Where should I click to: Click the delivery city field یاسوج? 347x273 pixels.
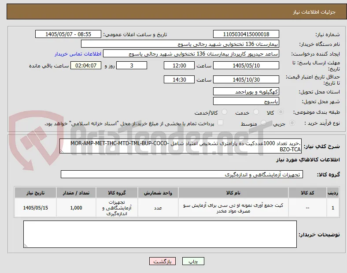pyautogui.click(x=246, y=101)
